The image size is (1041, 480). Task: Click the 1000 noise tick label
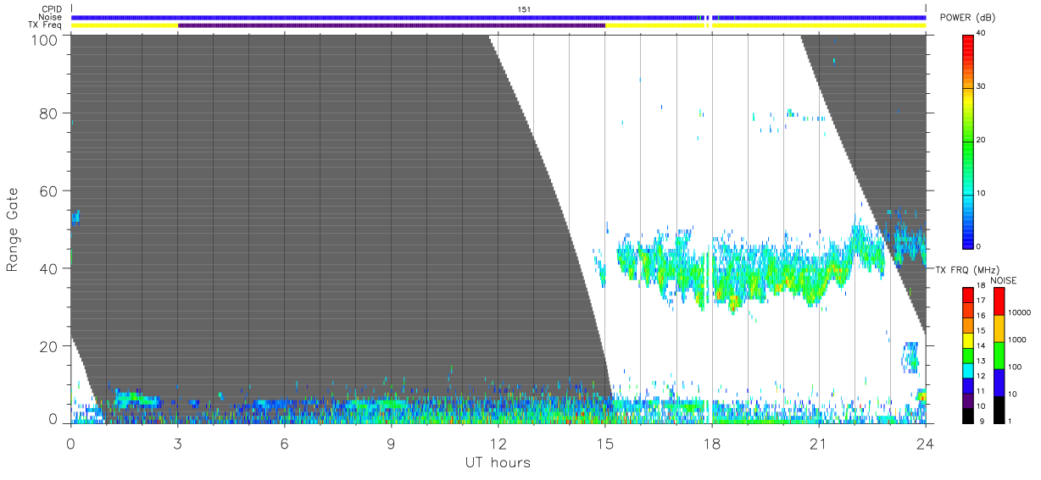(x=1018, y=339)
